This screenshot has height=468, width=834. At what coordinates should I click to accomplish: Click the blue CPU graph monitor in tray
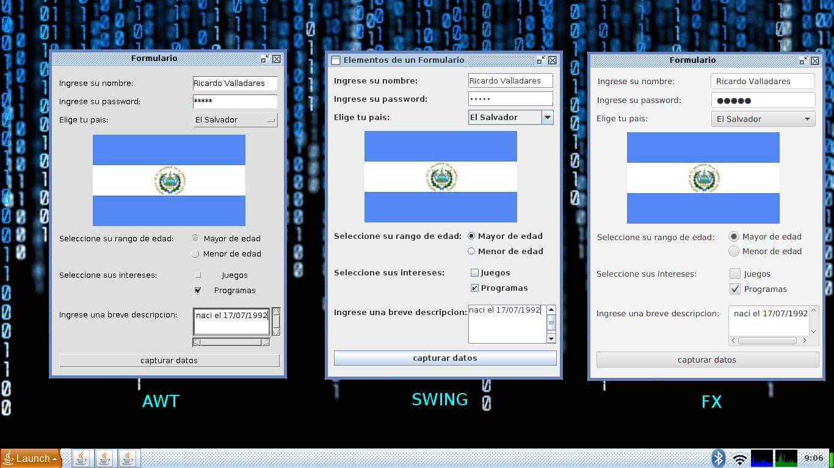tap(761, 458)
